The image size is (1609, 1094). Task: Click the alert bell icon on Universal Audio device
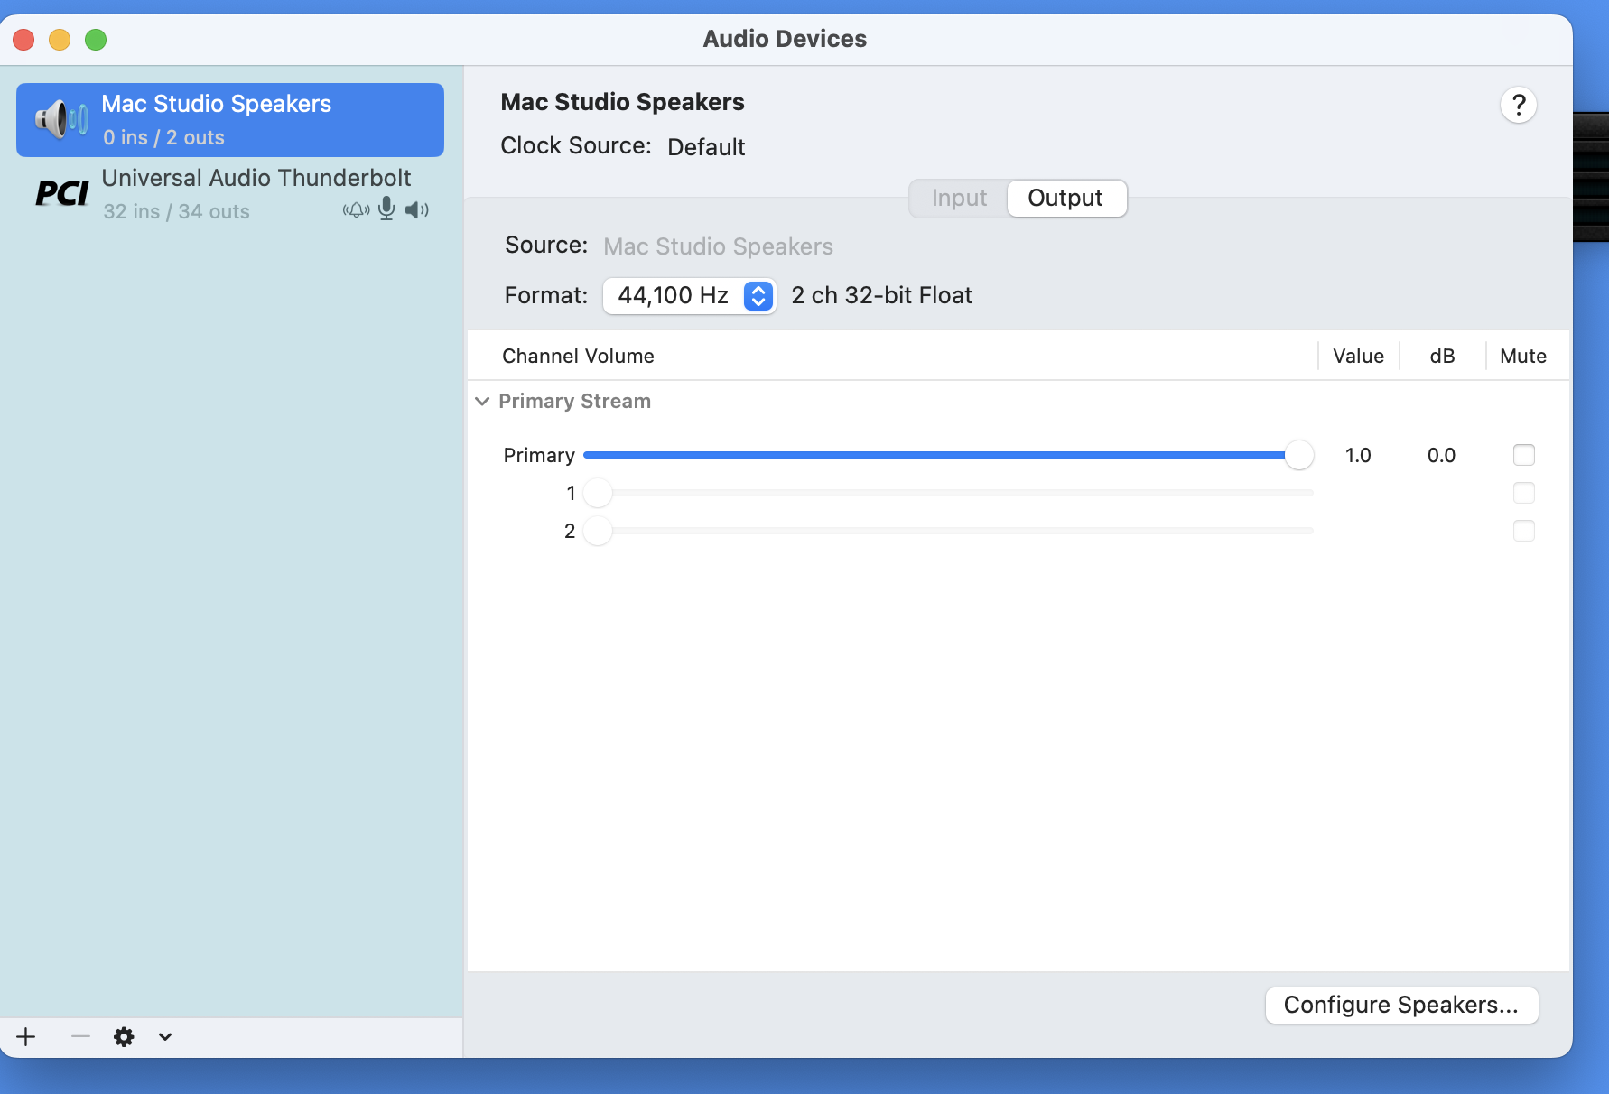click(355, 209)
